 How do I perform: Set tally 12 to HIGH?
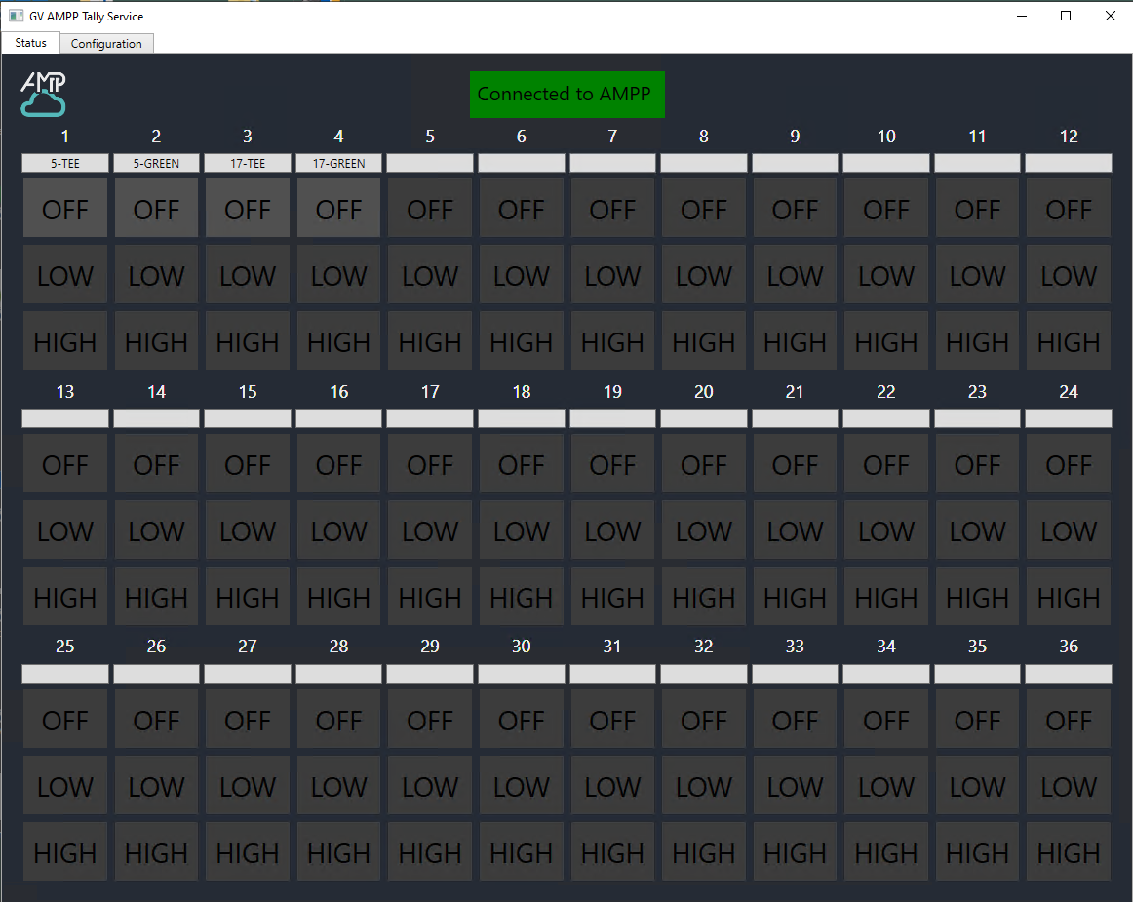[1069, 340]
